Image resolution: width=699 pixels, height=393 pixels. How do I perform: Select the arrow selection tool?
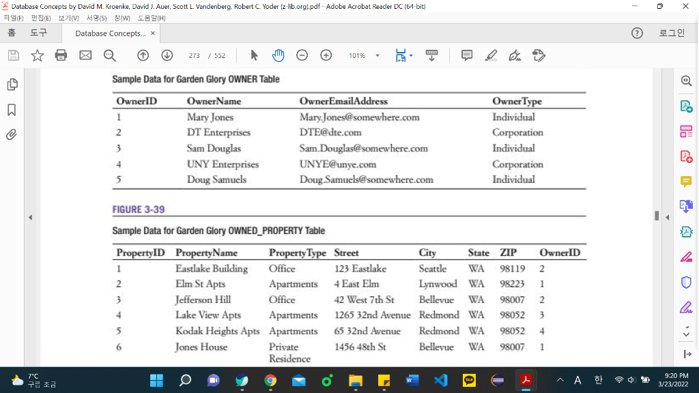tap(254, 55)
